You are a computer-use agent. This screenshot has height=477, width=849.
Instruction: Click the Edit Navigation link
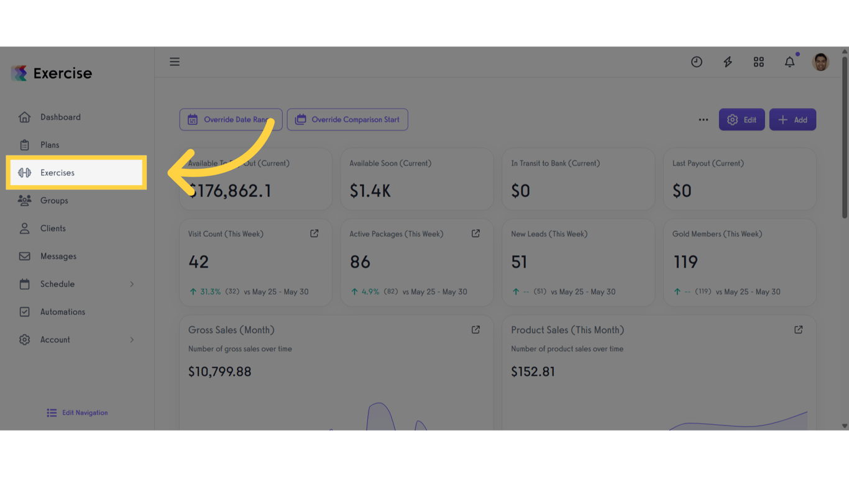78,412
